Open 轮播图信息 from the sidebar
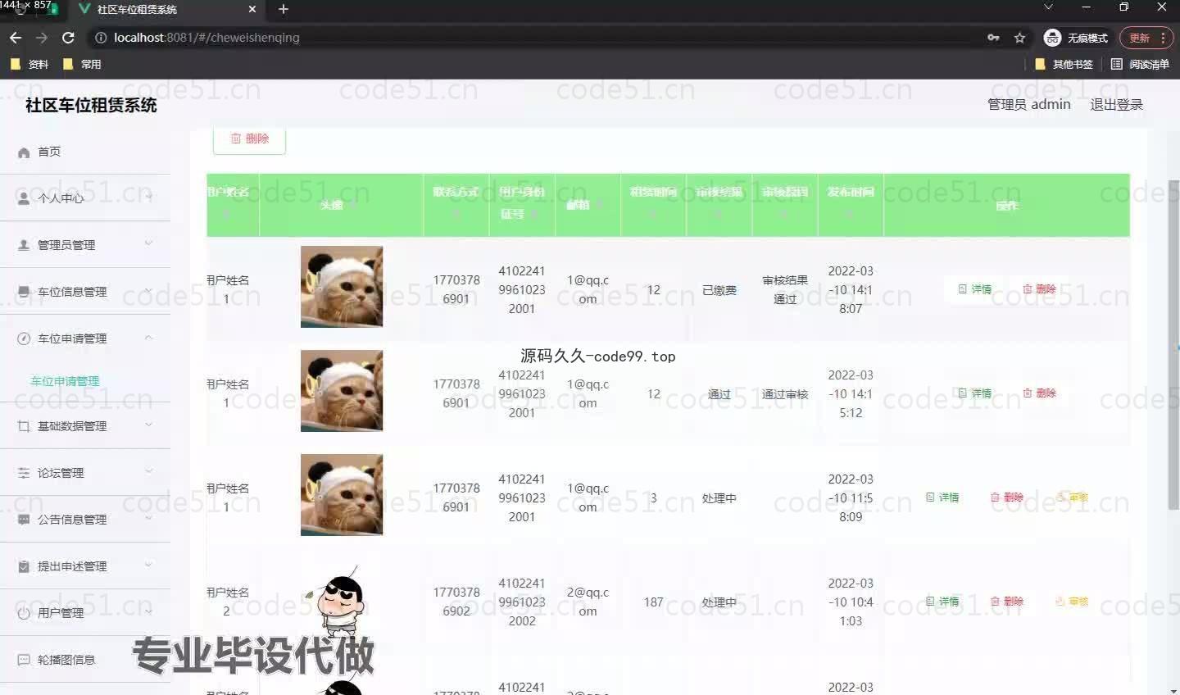This screenshot has width=1180, height=695. (x=66, y=660)
